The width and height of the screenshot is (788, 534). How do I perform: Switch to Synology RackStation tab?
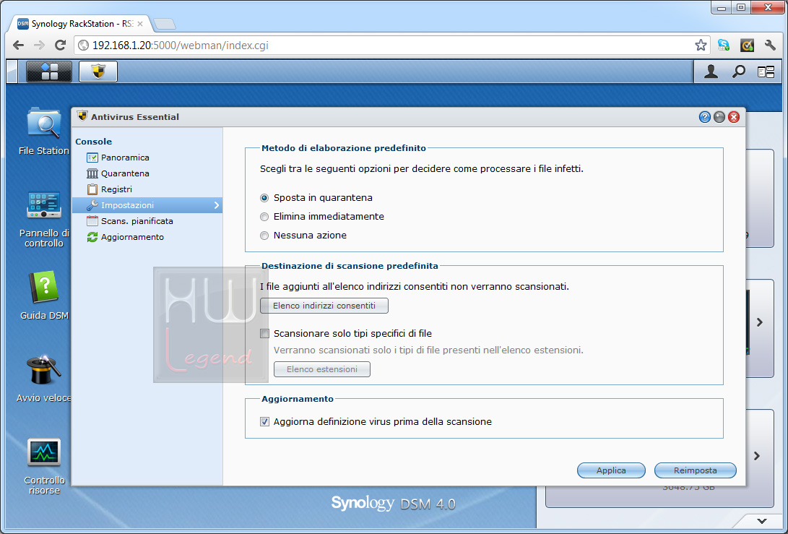coord(80,24)
